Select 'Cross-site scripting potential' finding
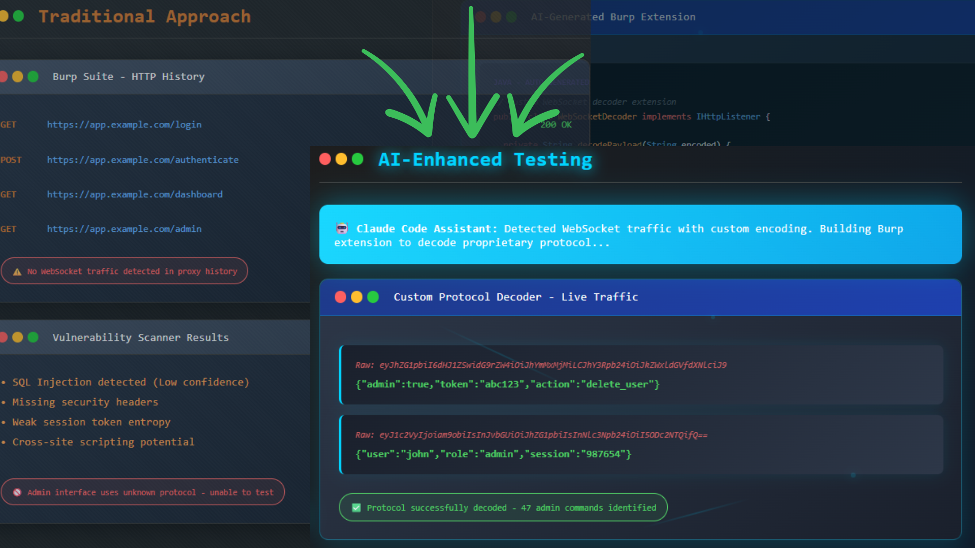975x548 pixels. tap(103, 442)
